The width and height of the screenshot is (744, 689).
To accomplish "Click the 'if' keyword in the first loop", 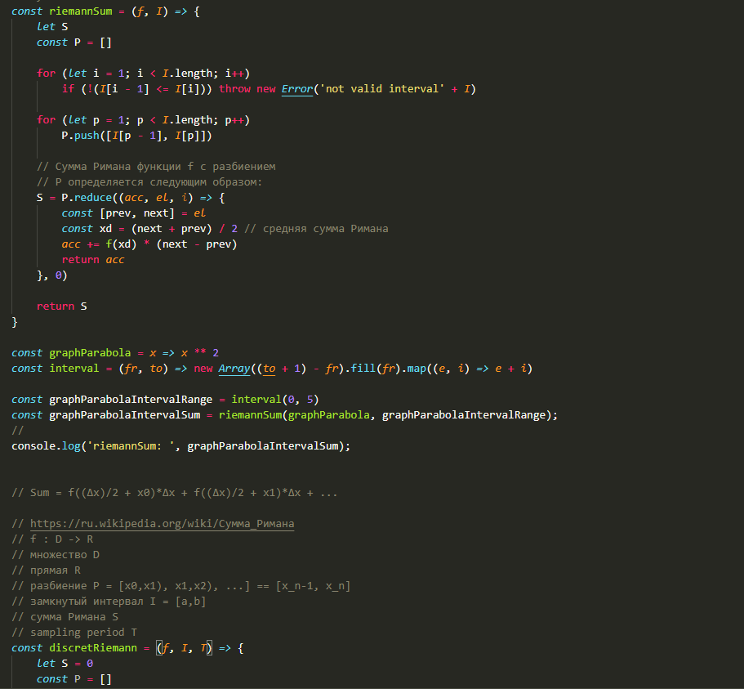I will 68,89.
